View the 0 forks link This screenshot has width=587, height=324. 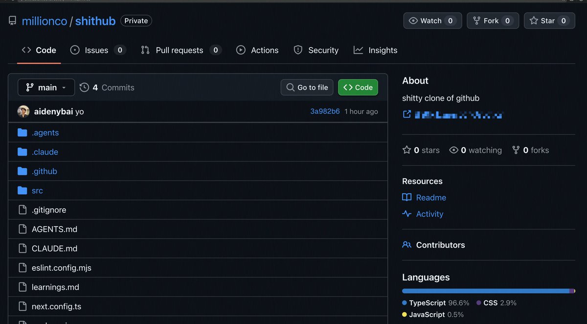[x=530, y=150]
